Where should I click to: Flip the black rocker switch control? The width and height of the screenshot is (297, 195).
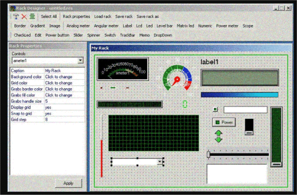coord(249,126)
